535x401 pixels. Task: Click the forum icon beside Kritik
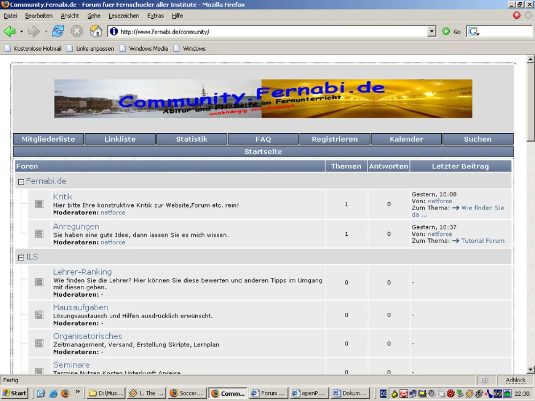(39, 204)
